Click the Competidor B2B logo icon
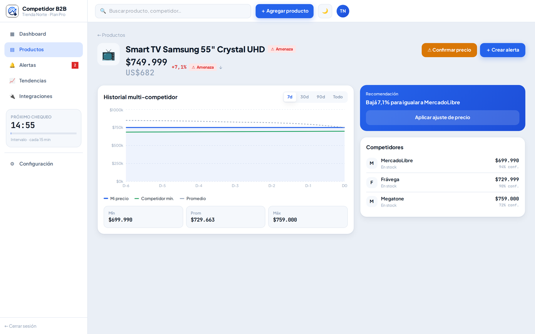 pyautogui.click(x=12, y=11)
